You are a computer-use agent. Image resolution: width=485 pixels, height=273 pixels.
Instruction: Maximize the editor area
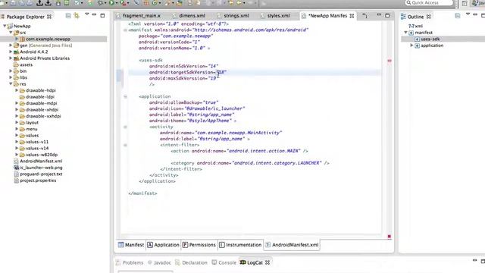point(387,15)
